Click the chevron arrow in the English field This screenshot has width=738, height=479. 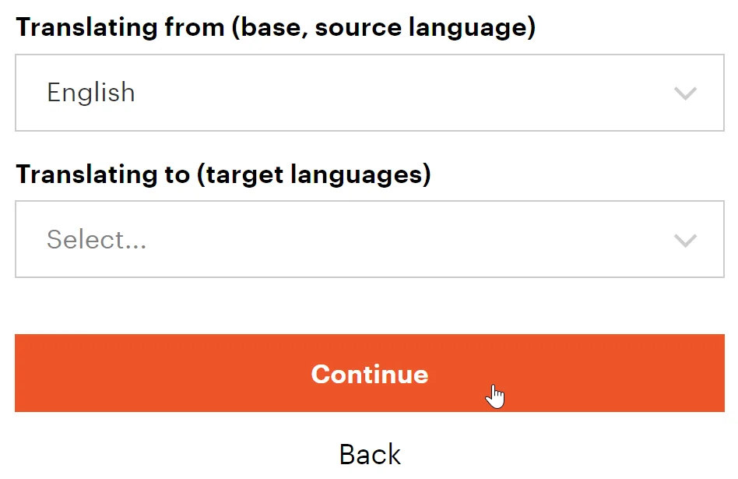click(x=684, y=93)
